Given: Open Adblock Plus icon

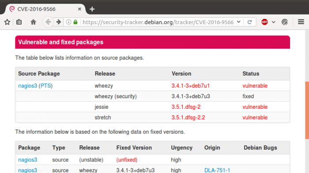Looking at the screenshot, I should pyautogui.click(x=264, y=22).
